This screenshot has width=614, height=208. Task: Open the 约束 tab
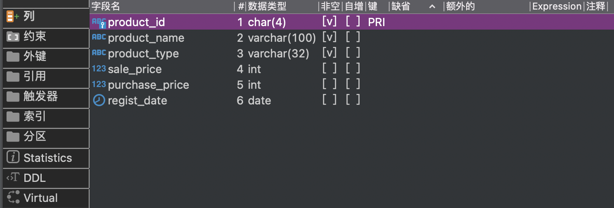tap(35, 37)
